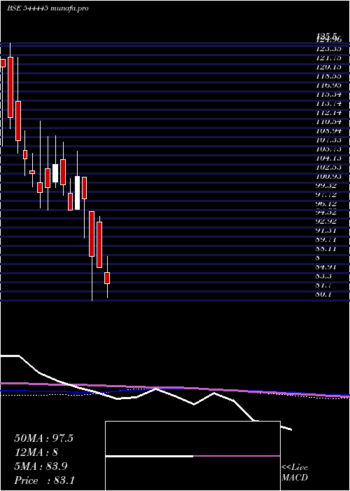Click the 112.14 price axis label
The width and height of the screenshot is (350, 491).
[x=329, y=112]
